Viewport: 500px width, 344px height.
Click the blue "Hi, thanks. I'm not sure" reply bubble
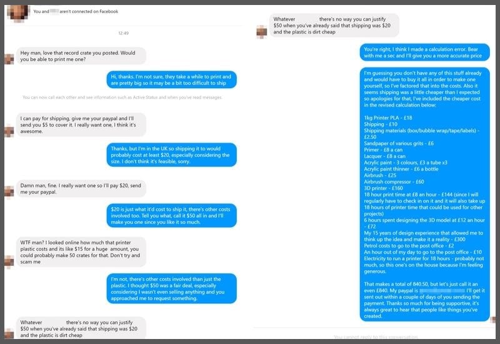pyautogui.click(x=172, y=80)
